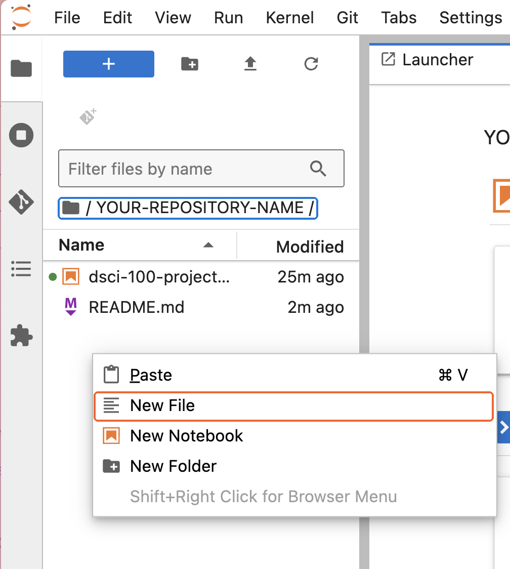Click YOUR-REPOSITORY-NAME in the breadcrumb path
510x569 pixels.
click(x=200, y=208)
